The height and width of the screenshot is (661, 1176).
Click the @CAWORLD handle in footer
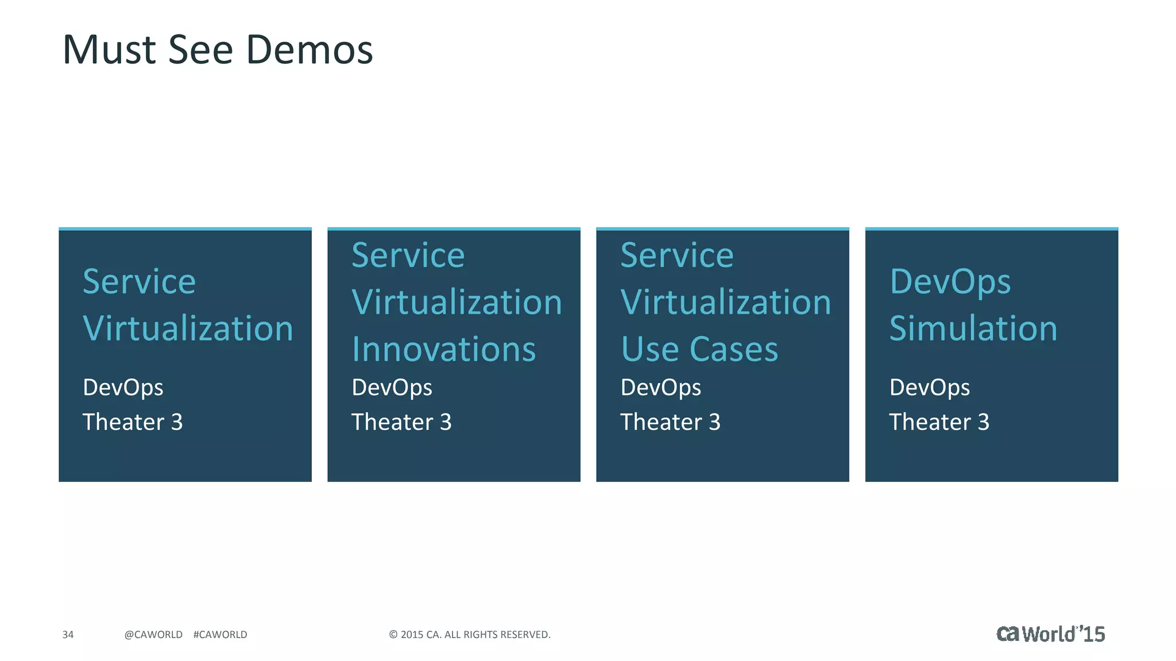pos(153,635)
